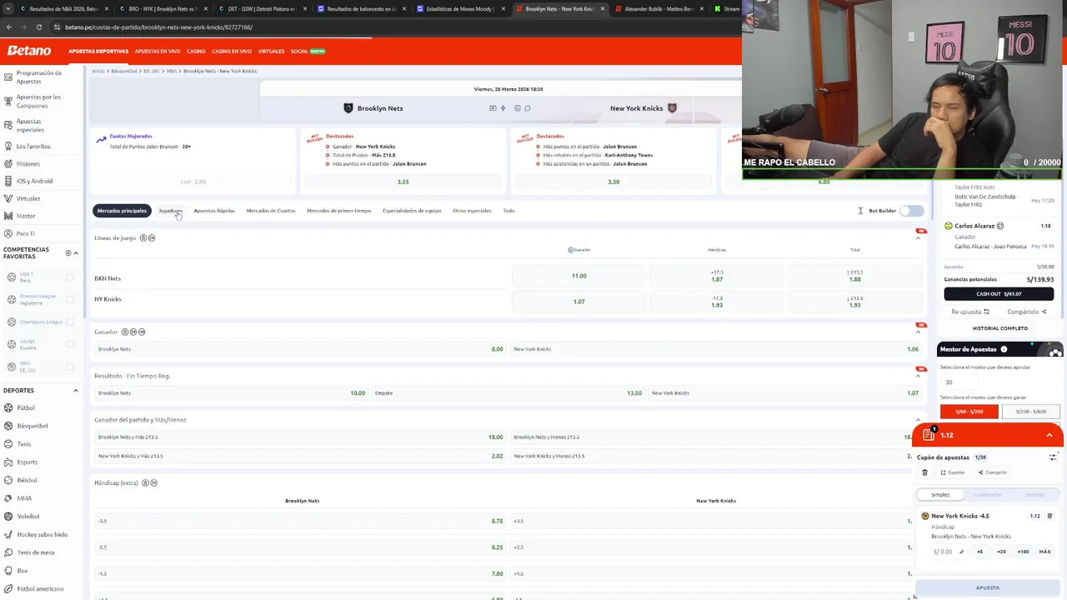Open Programación de Apuestas sidebar icon
The height and width of the screenshot is (600, 1067).
pos(8,77)
